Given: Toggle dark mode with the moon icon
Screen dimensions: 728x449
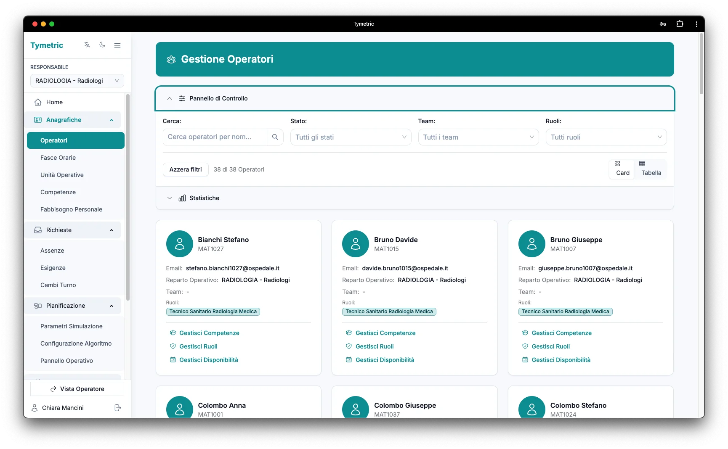Looking at the screenshot, I should click(102, 45).
